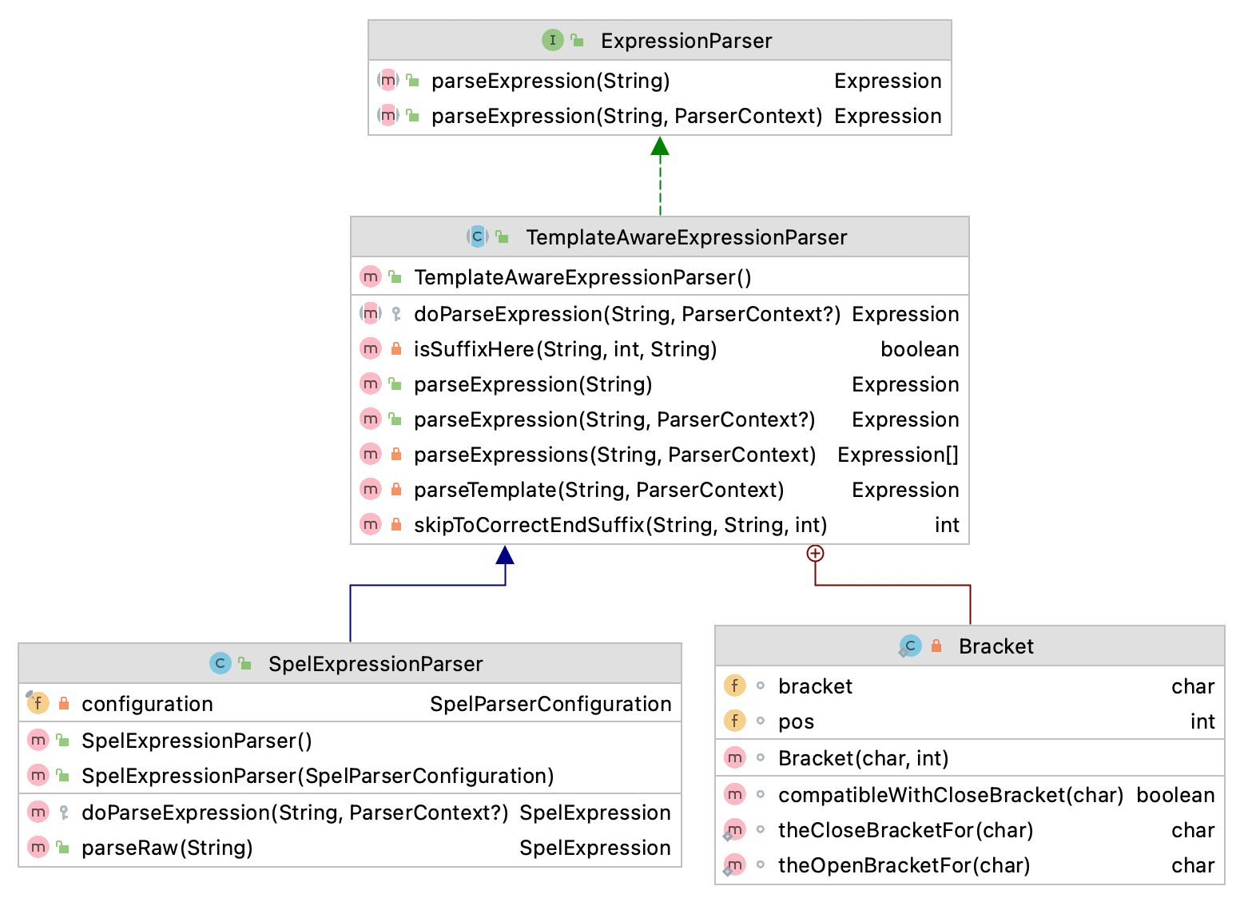Click the SpelParserConfiguration type label
This screenshot has height=914, width=1248.
click(551, 703)
